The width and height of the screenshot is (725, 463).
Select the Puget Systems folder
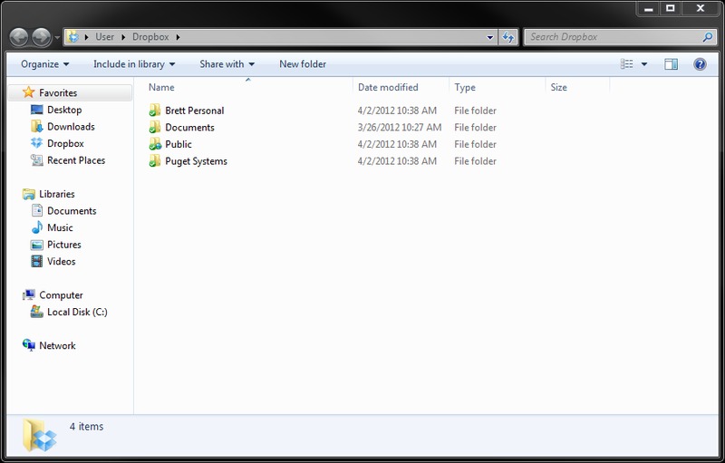[196, 161]
